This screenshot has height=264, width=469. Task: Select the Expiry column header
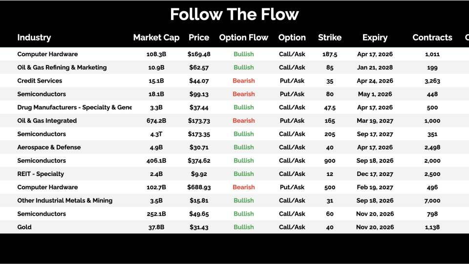tap(375, 38)
